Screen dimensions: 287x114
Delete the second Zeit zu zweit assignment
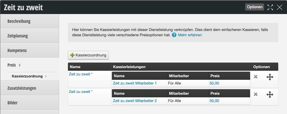pos(256,94)
